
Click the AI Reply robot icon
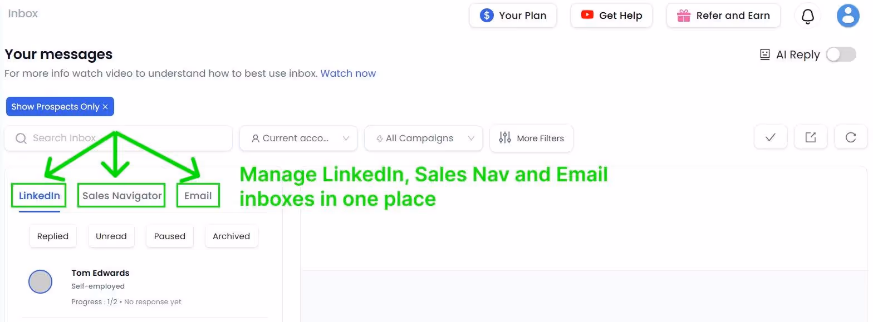[765, 55]
